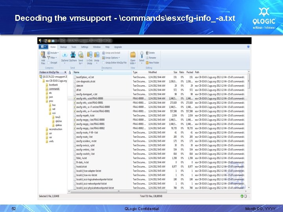Switch to the Backup tab
This screenshot has width=283, height=212.
tap(64, 47)
